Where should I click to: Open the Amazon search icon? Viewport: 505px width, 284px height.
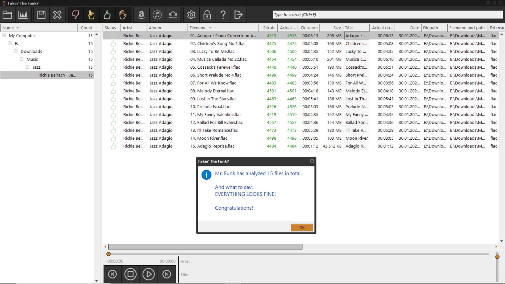click(142, 15)
